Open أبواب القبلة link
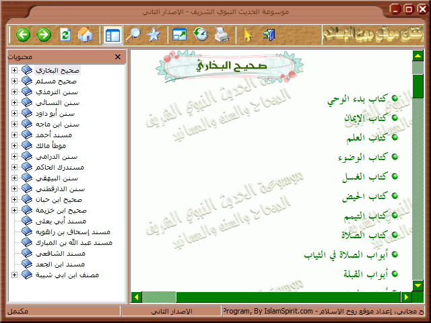The width and height of the screenshot is (431, 323). 366,275
